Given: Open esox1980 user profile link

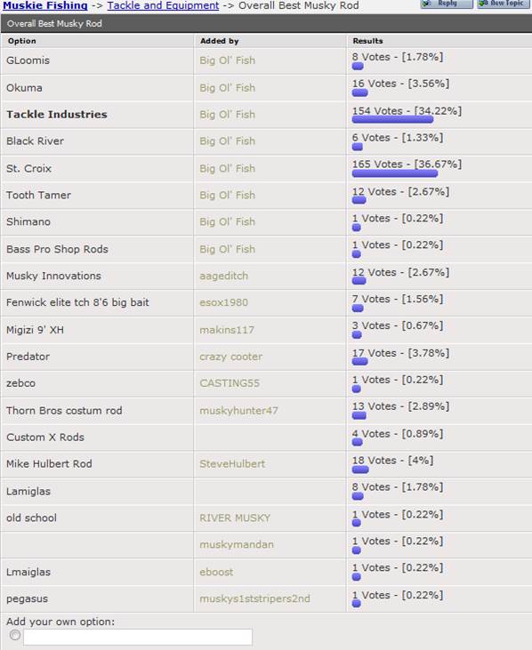Looking at the screenshot, I should [224, 302].
